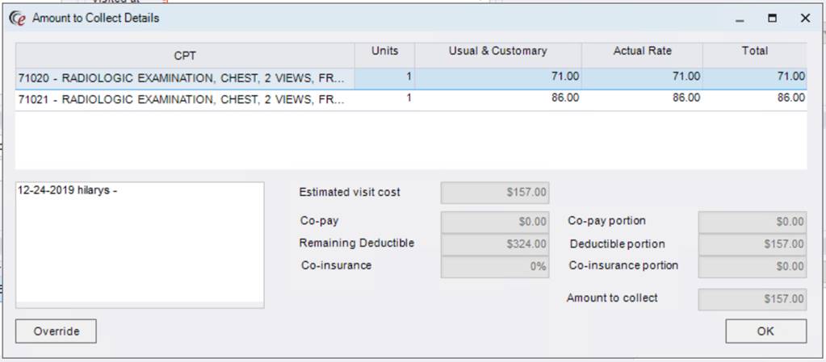Select the 71020 radiologic examination row

[x=185, y=77]
